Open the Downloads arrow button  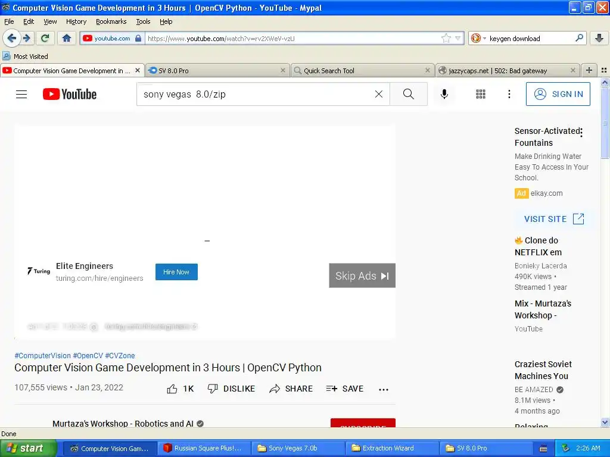(x=599, y=38)
